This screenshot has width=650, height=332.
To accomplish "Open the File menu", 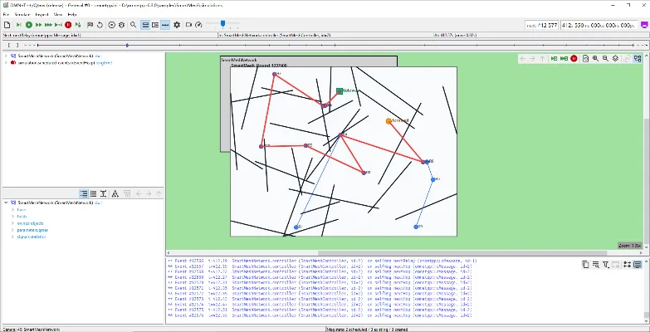I will coord(6,14).
